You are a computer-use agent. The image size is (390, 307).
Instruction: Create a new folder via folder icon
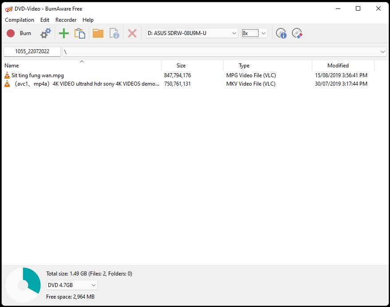(x=98, y=33)
